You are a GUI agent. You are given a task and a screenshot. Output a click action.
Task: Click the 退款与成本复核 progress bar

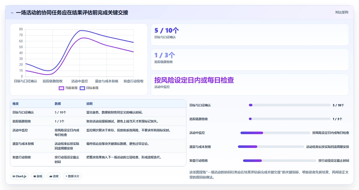coord(271,147)
